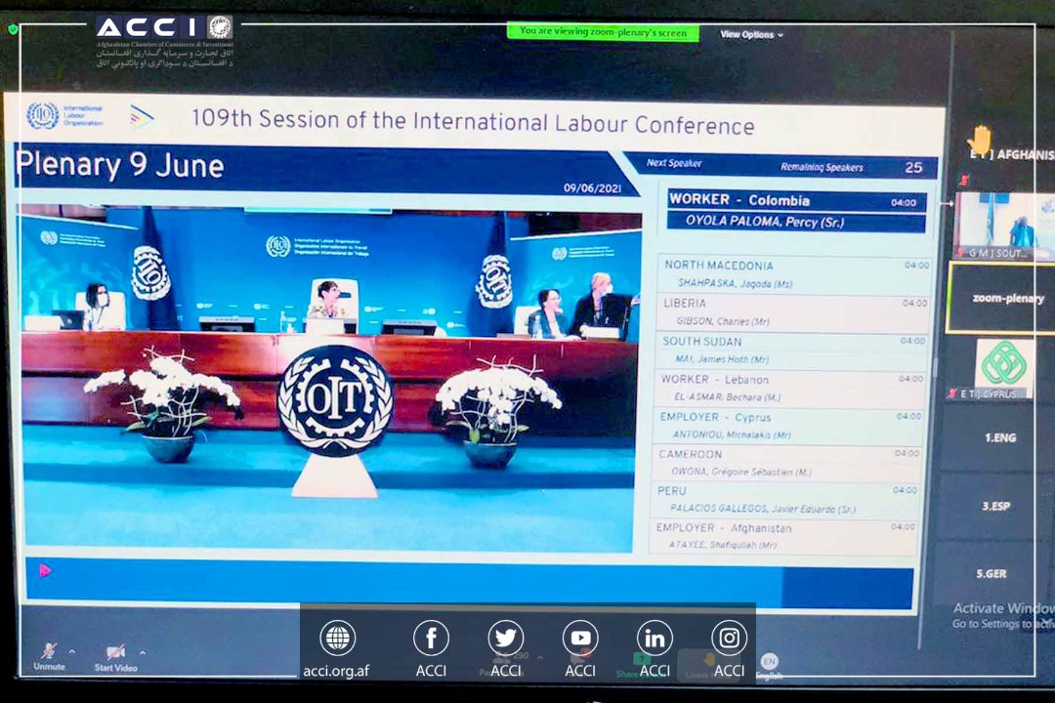
Task: Click the colorful arrow logo beside ILO logo
Action: click(141, 117)
